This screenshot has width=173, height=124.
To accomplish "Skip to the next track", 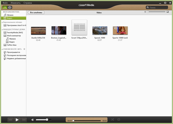I will tap(24, 120).
